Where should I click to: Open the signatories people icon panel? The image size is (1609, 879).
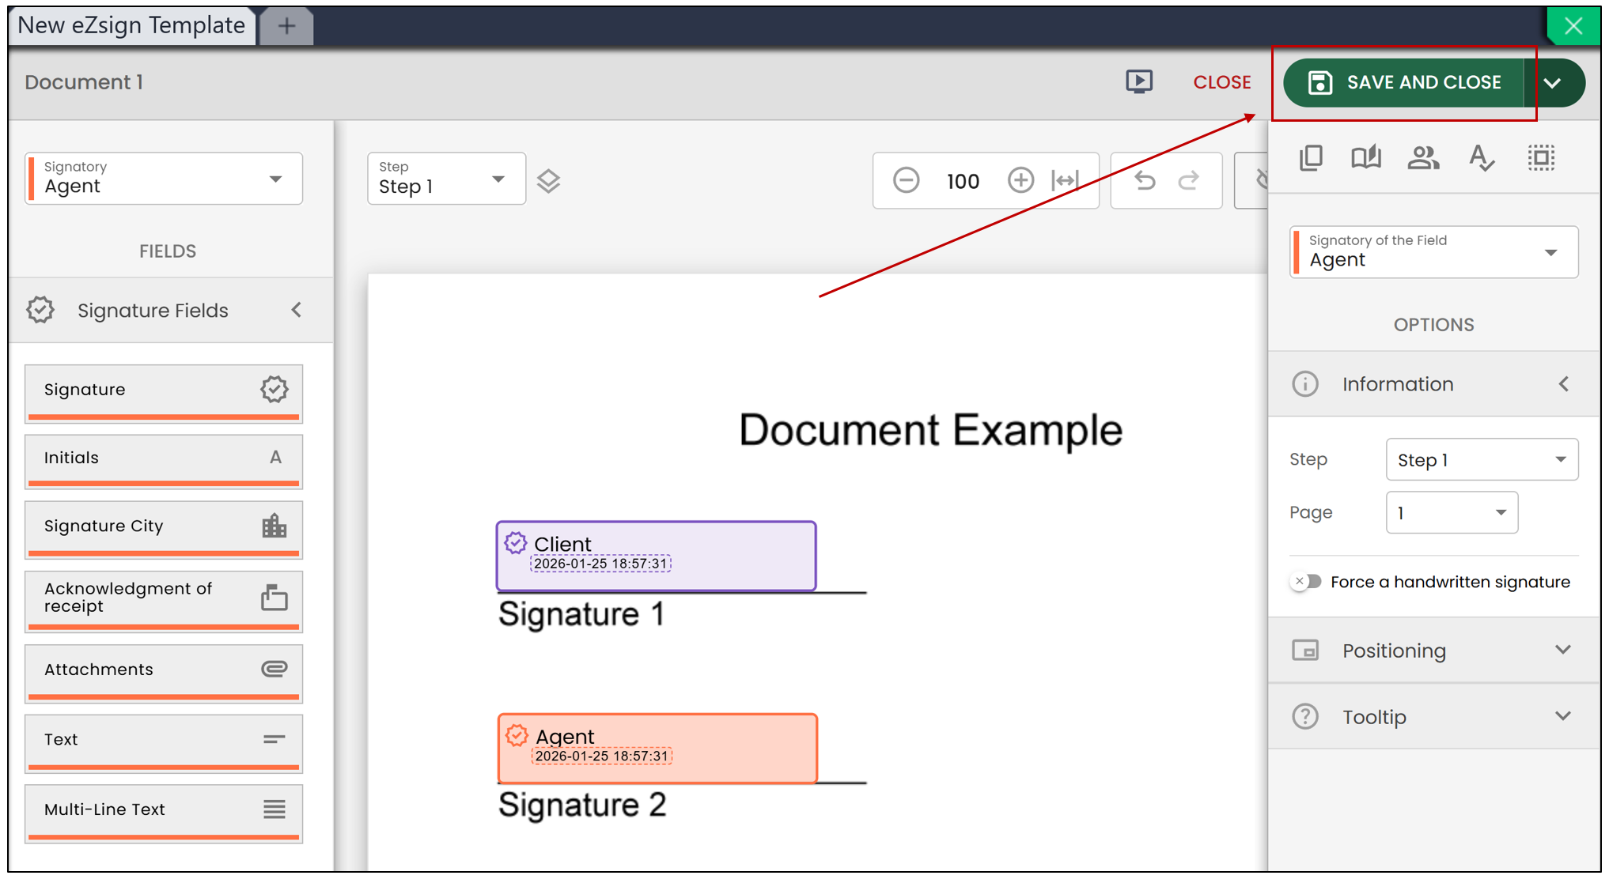click(x=1423, y=158)
